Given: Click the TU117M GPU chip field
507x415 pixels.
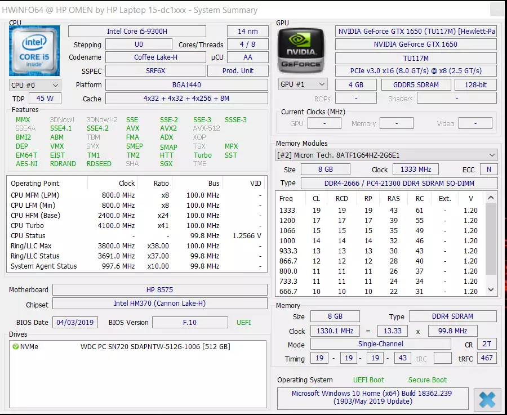Looking at the screenshot, I should pyautogui.click(x=416, y=59).
